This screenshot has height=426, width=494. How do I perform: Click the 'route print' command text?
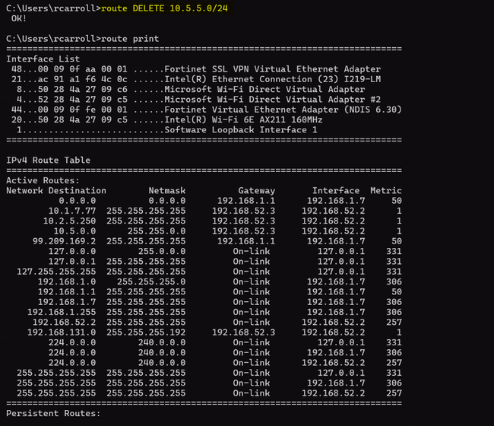click(x=130, y=39)
